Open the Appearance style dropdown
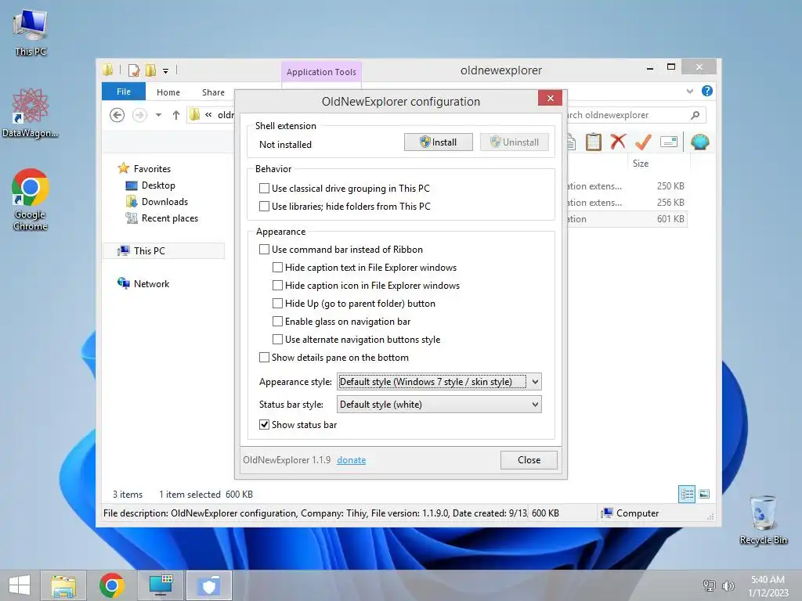Viewport: 802px width, 601px height. coord(439,382)
